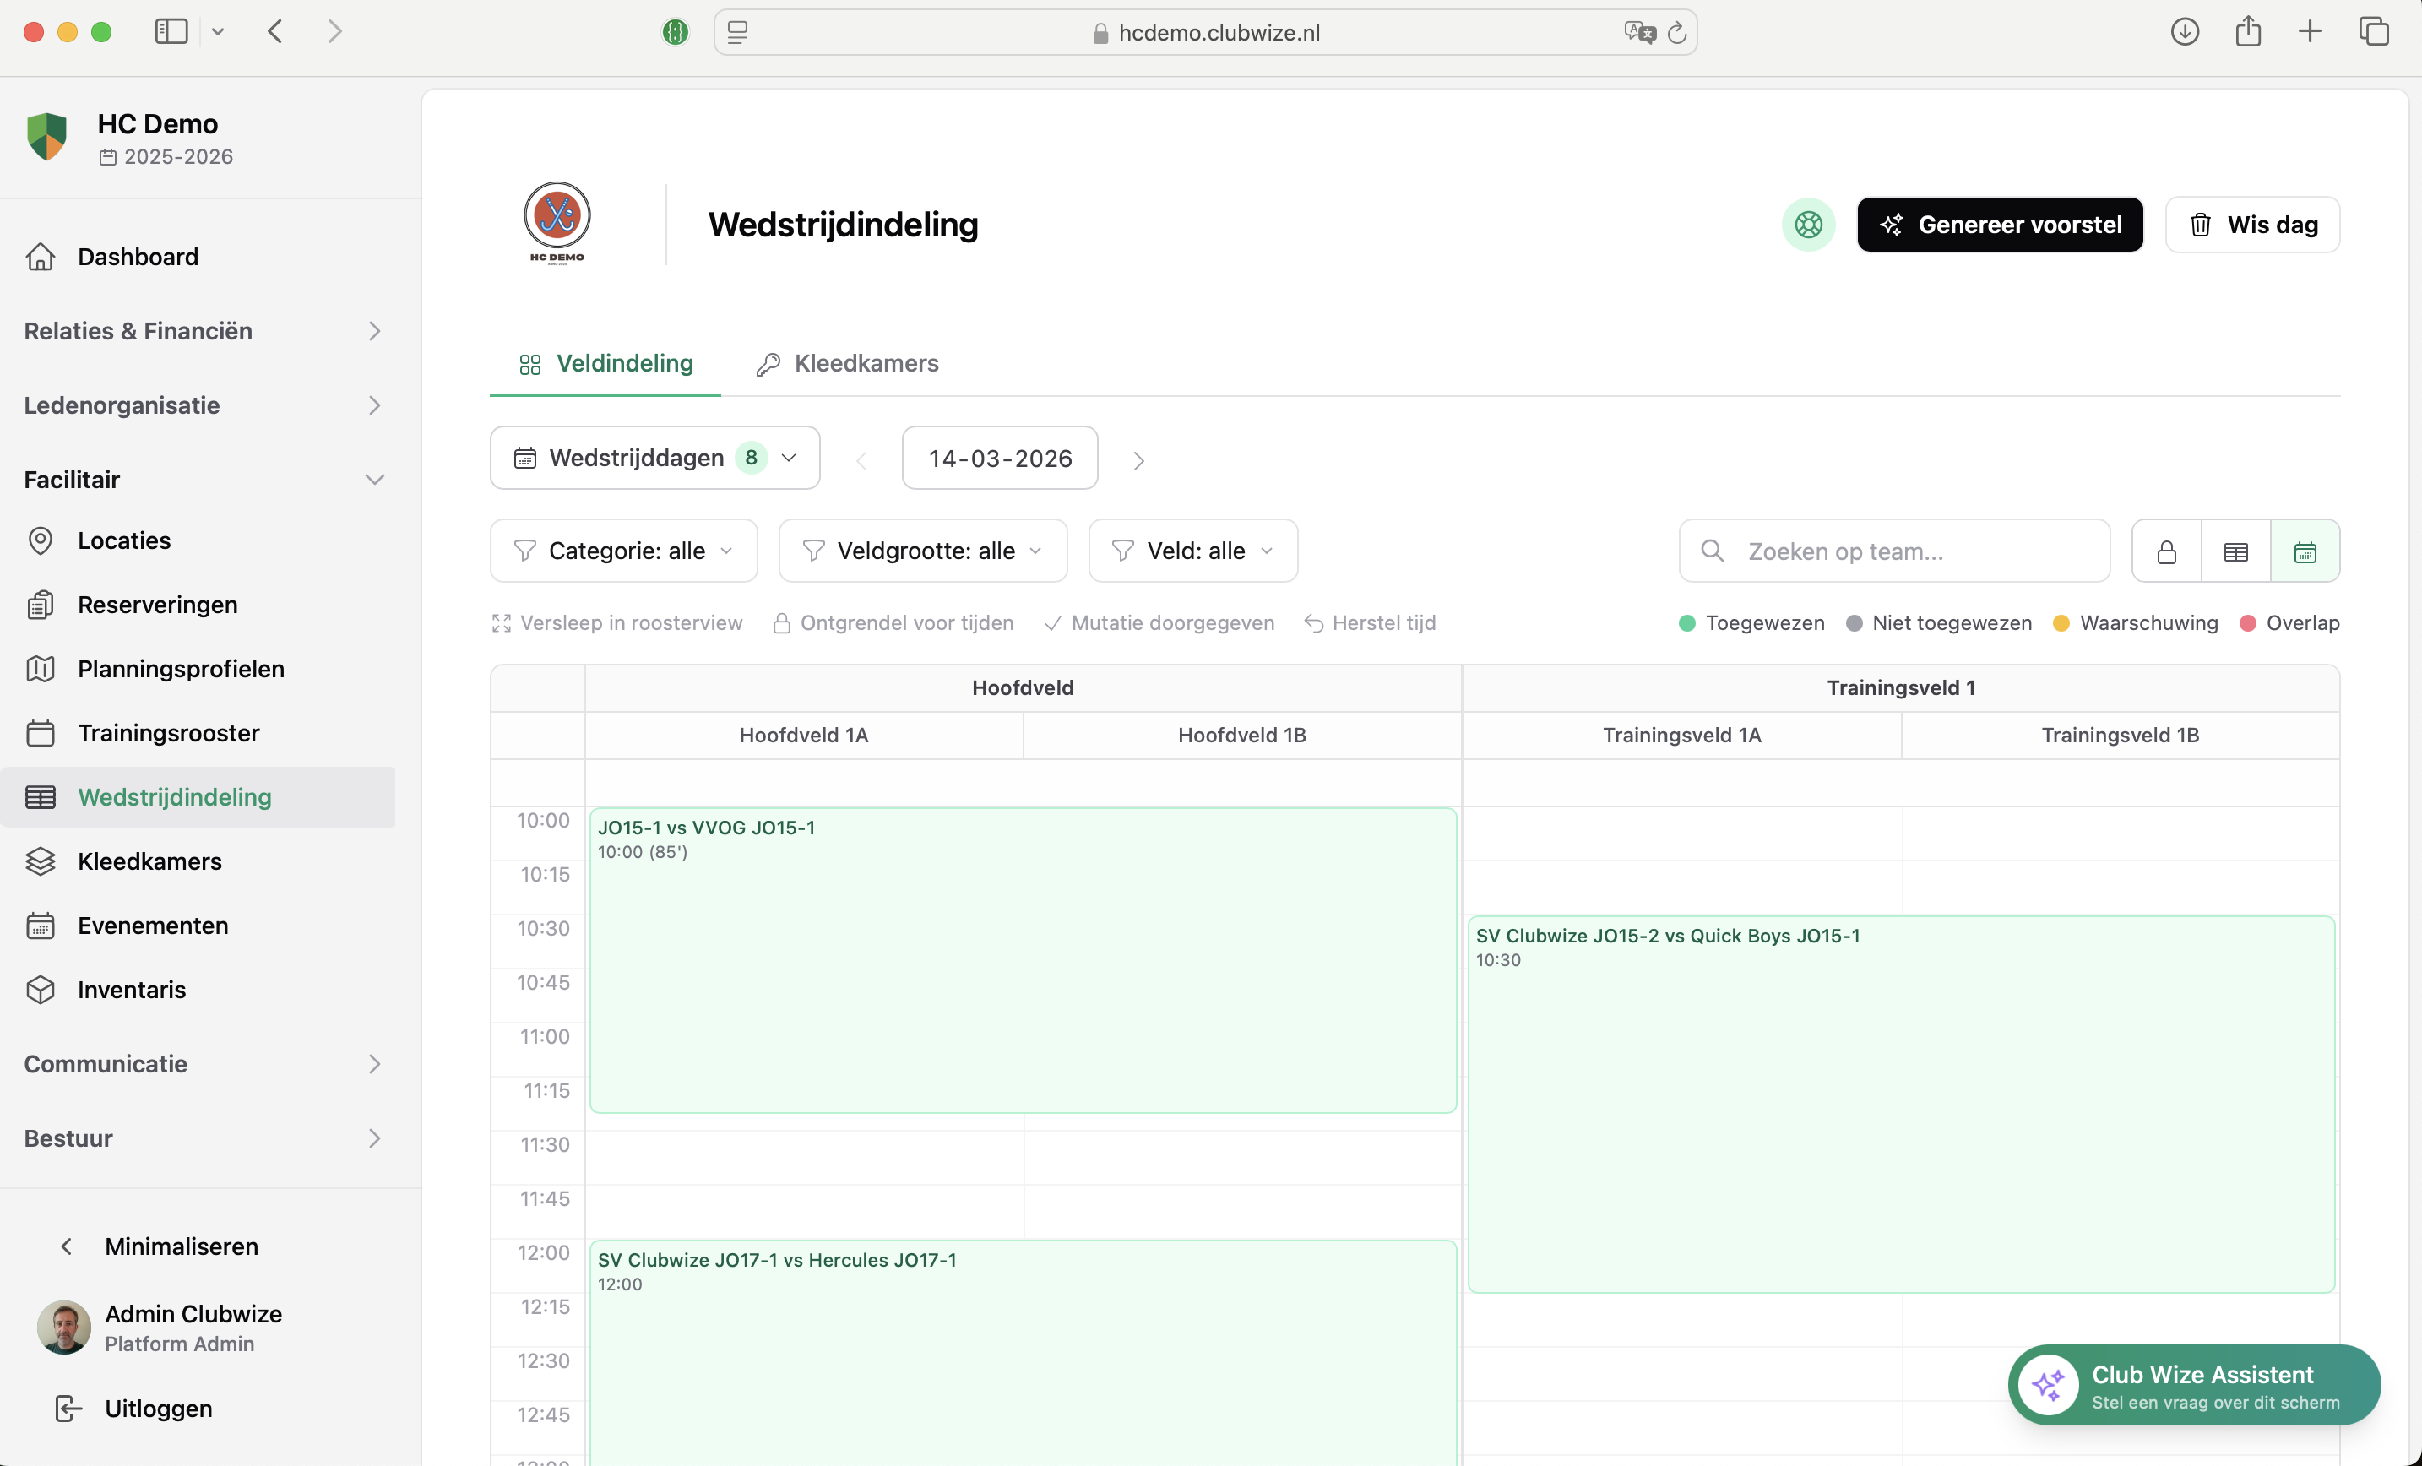Open the Wedstrijddagen dropdown

(654, 457)
